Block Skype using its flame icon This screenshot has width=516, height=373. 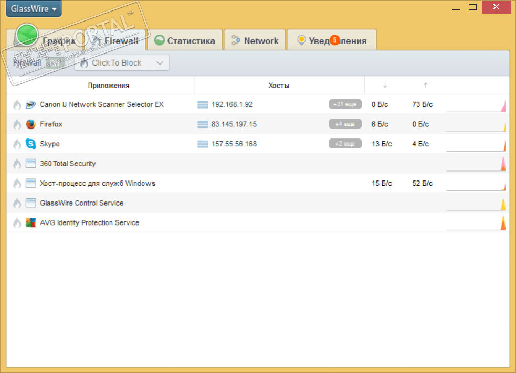[x=17, y=144]
